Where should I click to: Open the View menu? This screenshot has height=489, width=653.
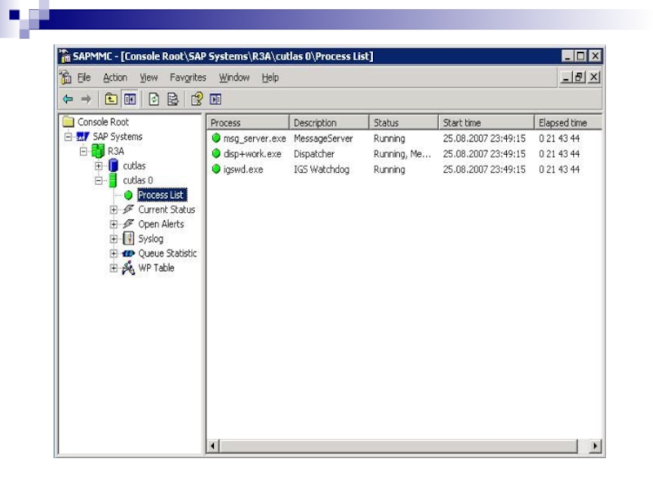pos(149,77)
